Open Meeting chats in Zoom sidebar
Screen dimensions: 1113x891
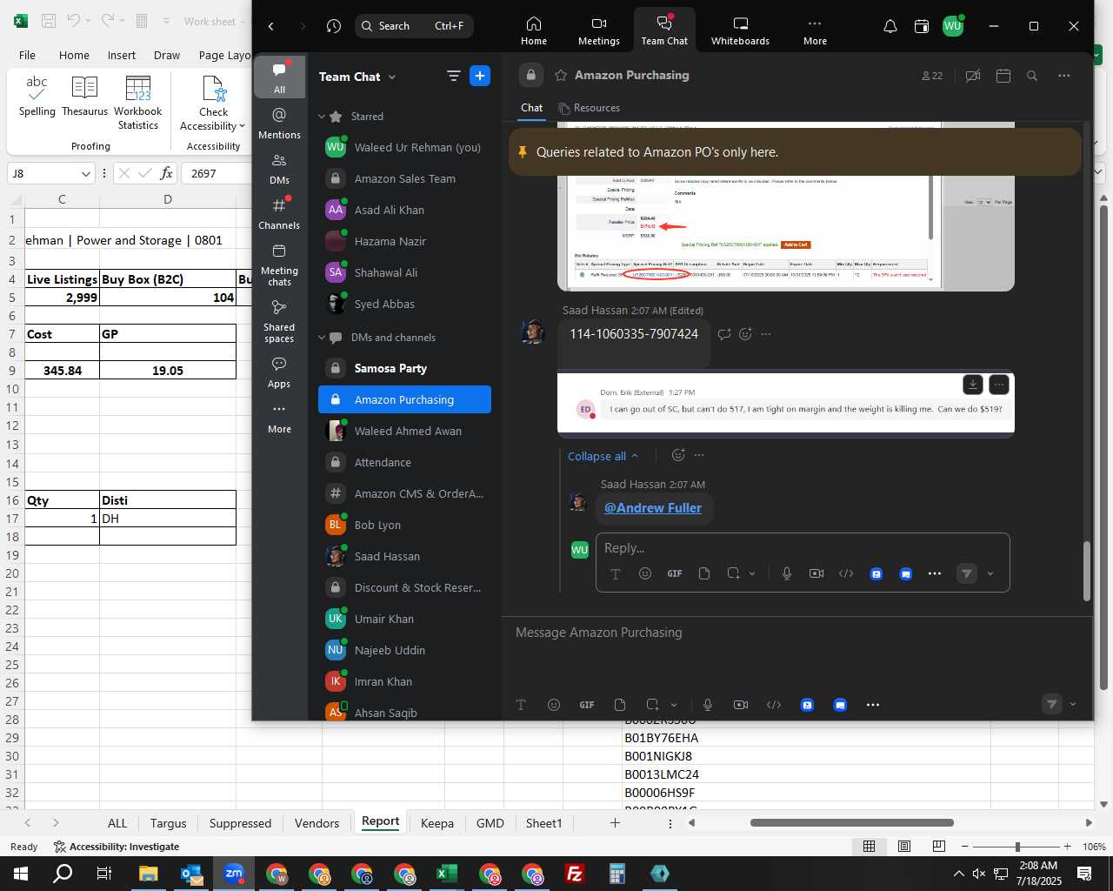pyautogui.click(x=279, y=265)
